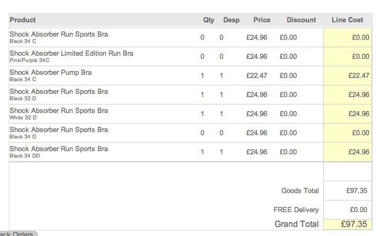Click the Grand Total label

pos(296,224)
